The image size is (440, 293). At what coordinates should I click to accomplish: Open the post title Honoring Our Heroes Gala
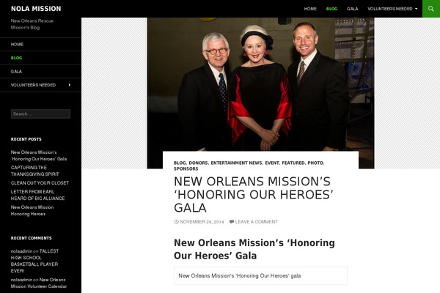254,195
